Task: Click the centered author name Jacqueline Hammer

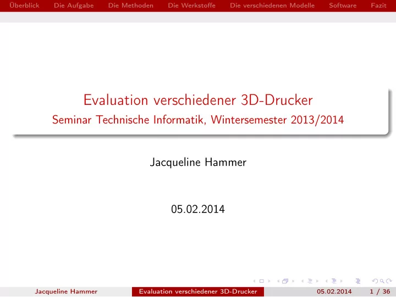Action: (198, 162)
